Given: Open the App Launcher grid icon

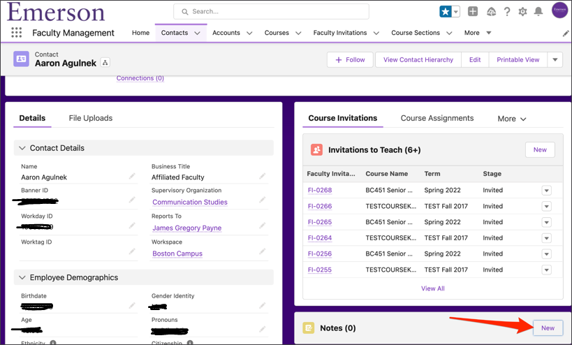Looking at the screenshot, I should pyautogui.click(x=17, y=32).
